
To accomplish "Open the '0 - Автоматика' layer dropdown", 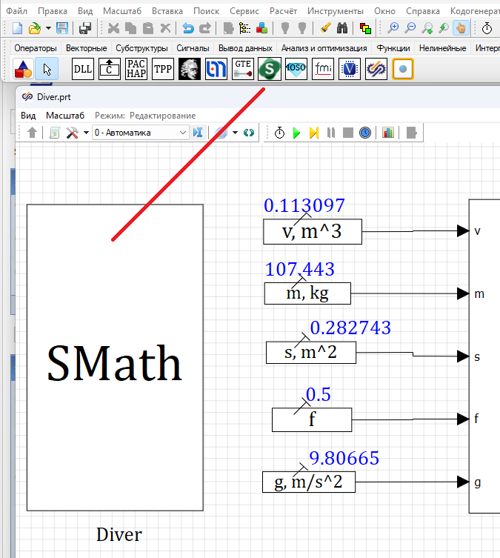I will tap(141, 133).
